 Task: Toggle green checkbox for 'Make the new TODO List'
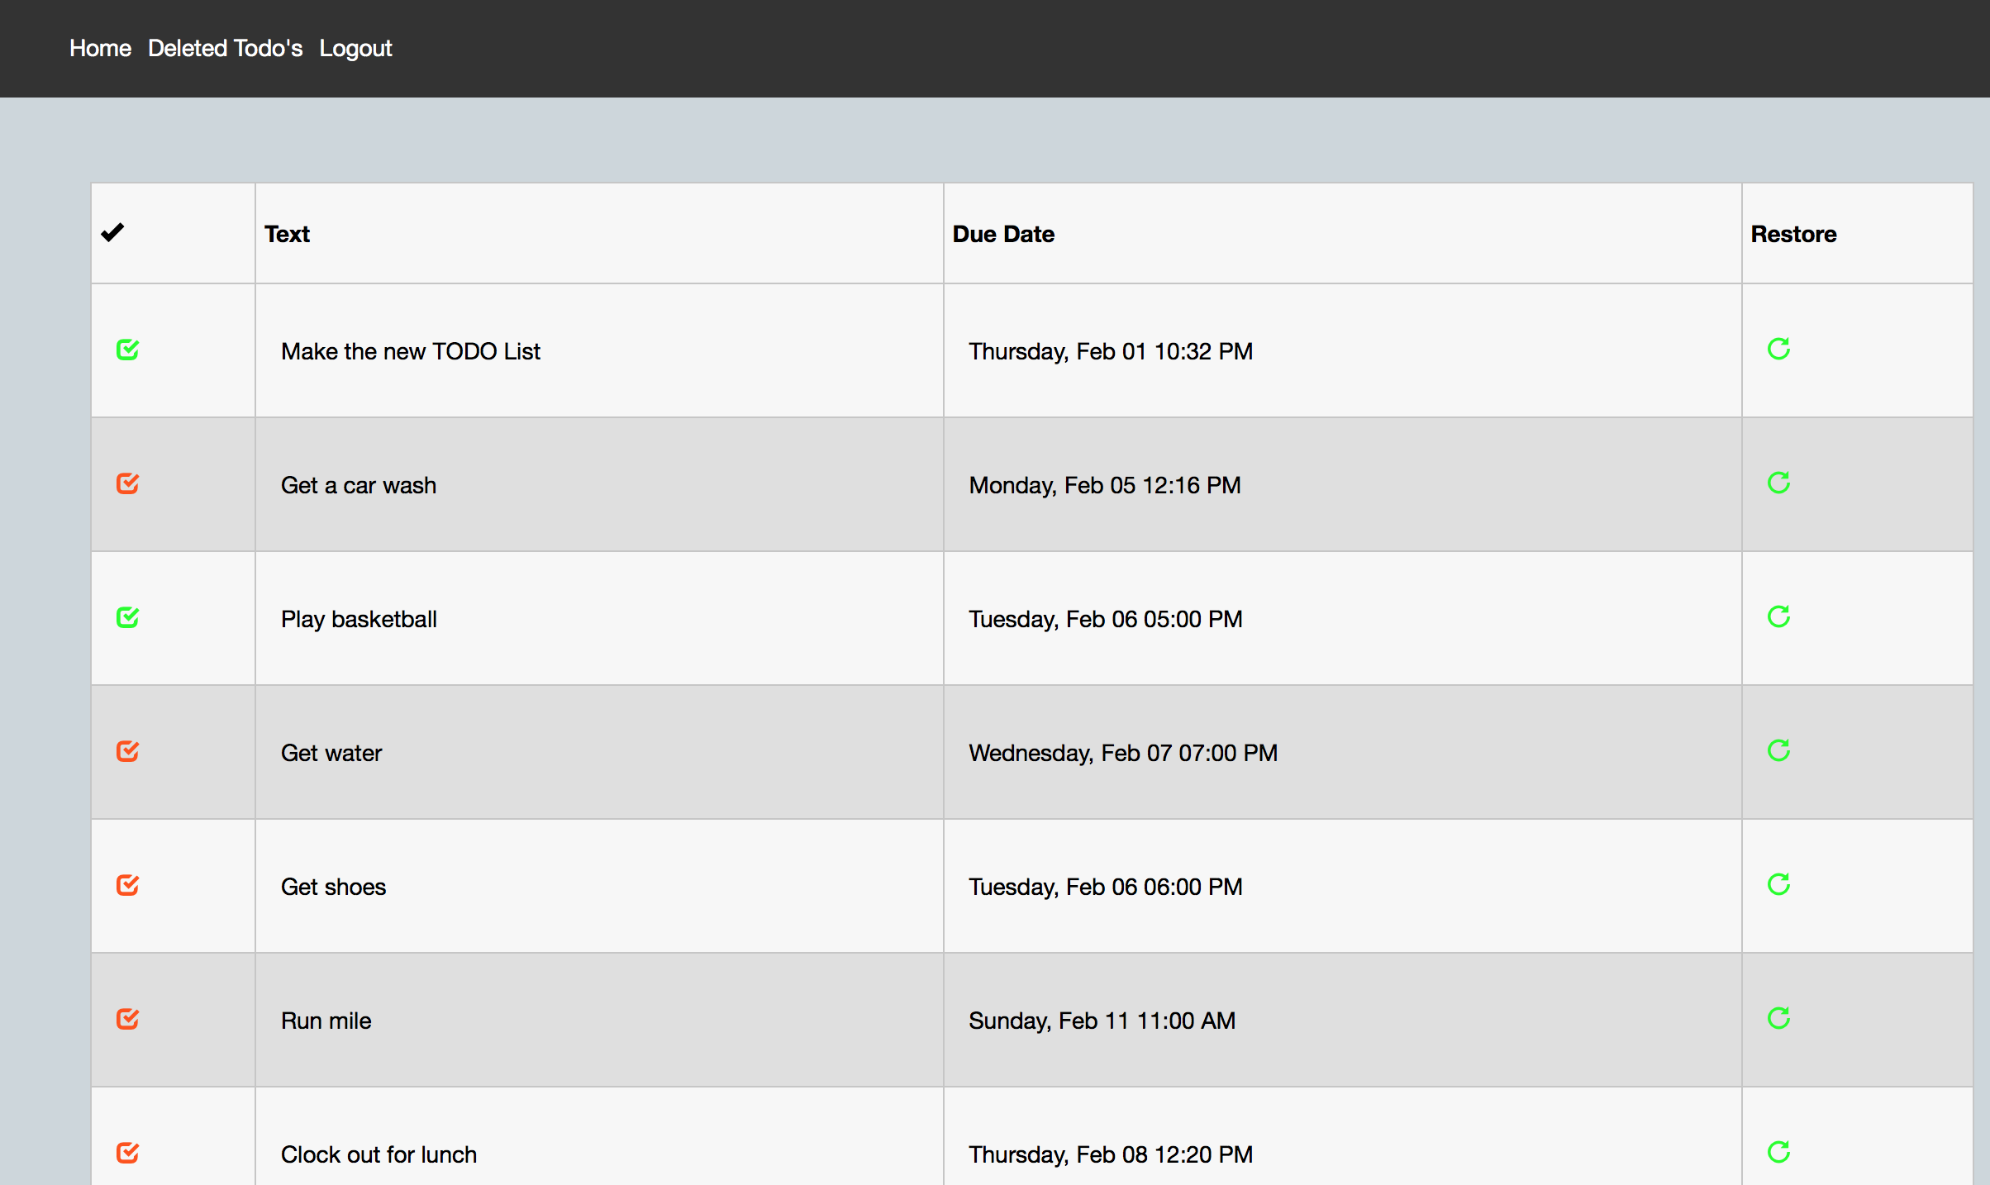(x=127, y=350)
